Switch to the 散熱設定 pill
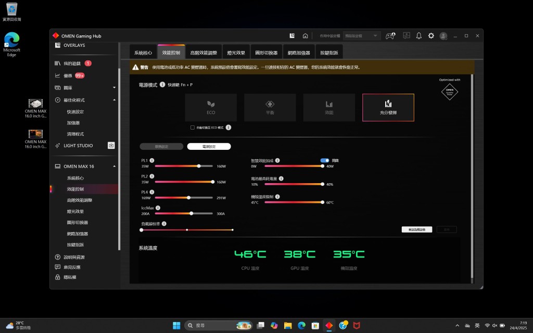 [x=161, y=146]
